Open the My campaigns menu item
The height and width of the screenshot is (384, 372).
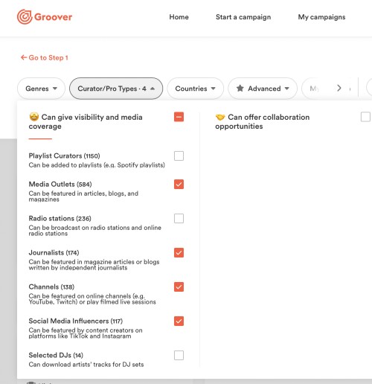click(321, 17)
